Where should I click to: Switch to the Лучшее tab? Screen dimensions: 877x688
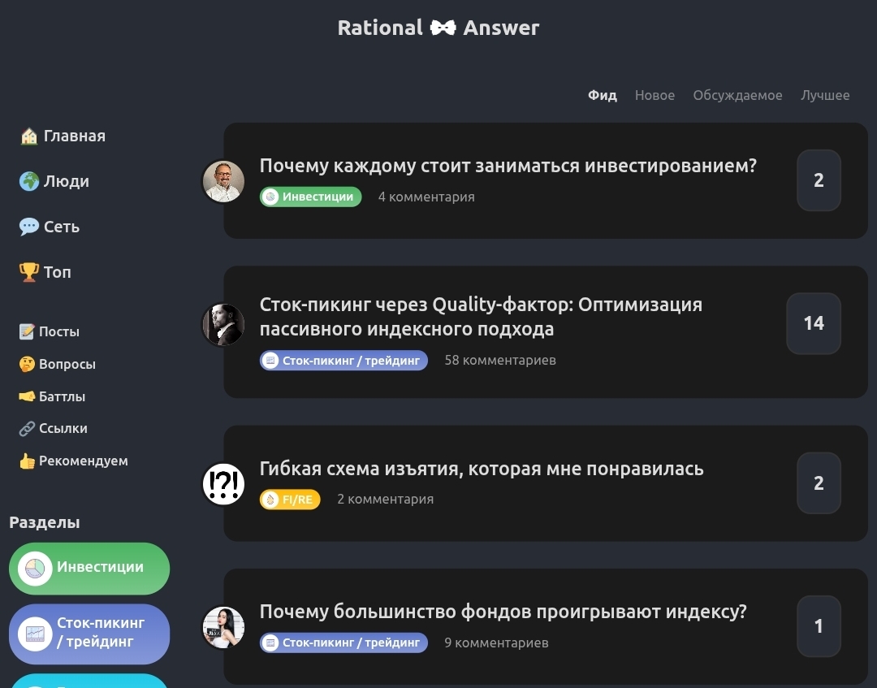tap(825, 96)
